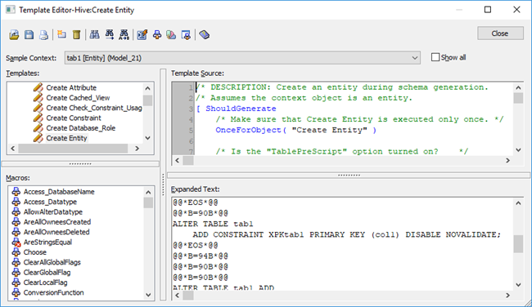Click the Save template toolbar icon

[29, 34]
